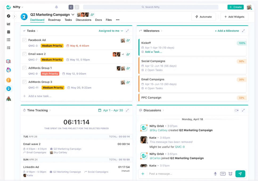Click the Add a new task field
The width and height of the screenshot is (258, 182).
tap(40, 96)
